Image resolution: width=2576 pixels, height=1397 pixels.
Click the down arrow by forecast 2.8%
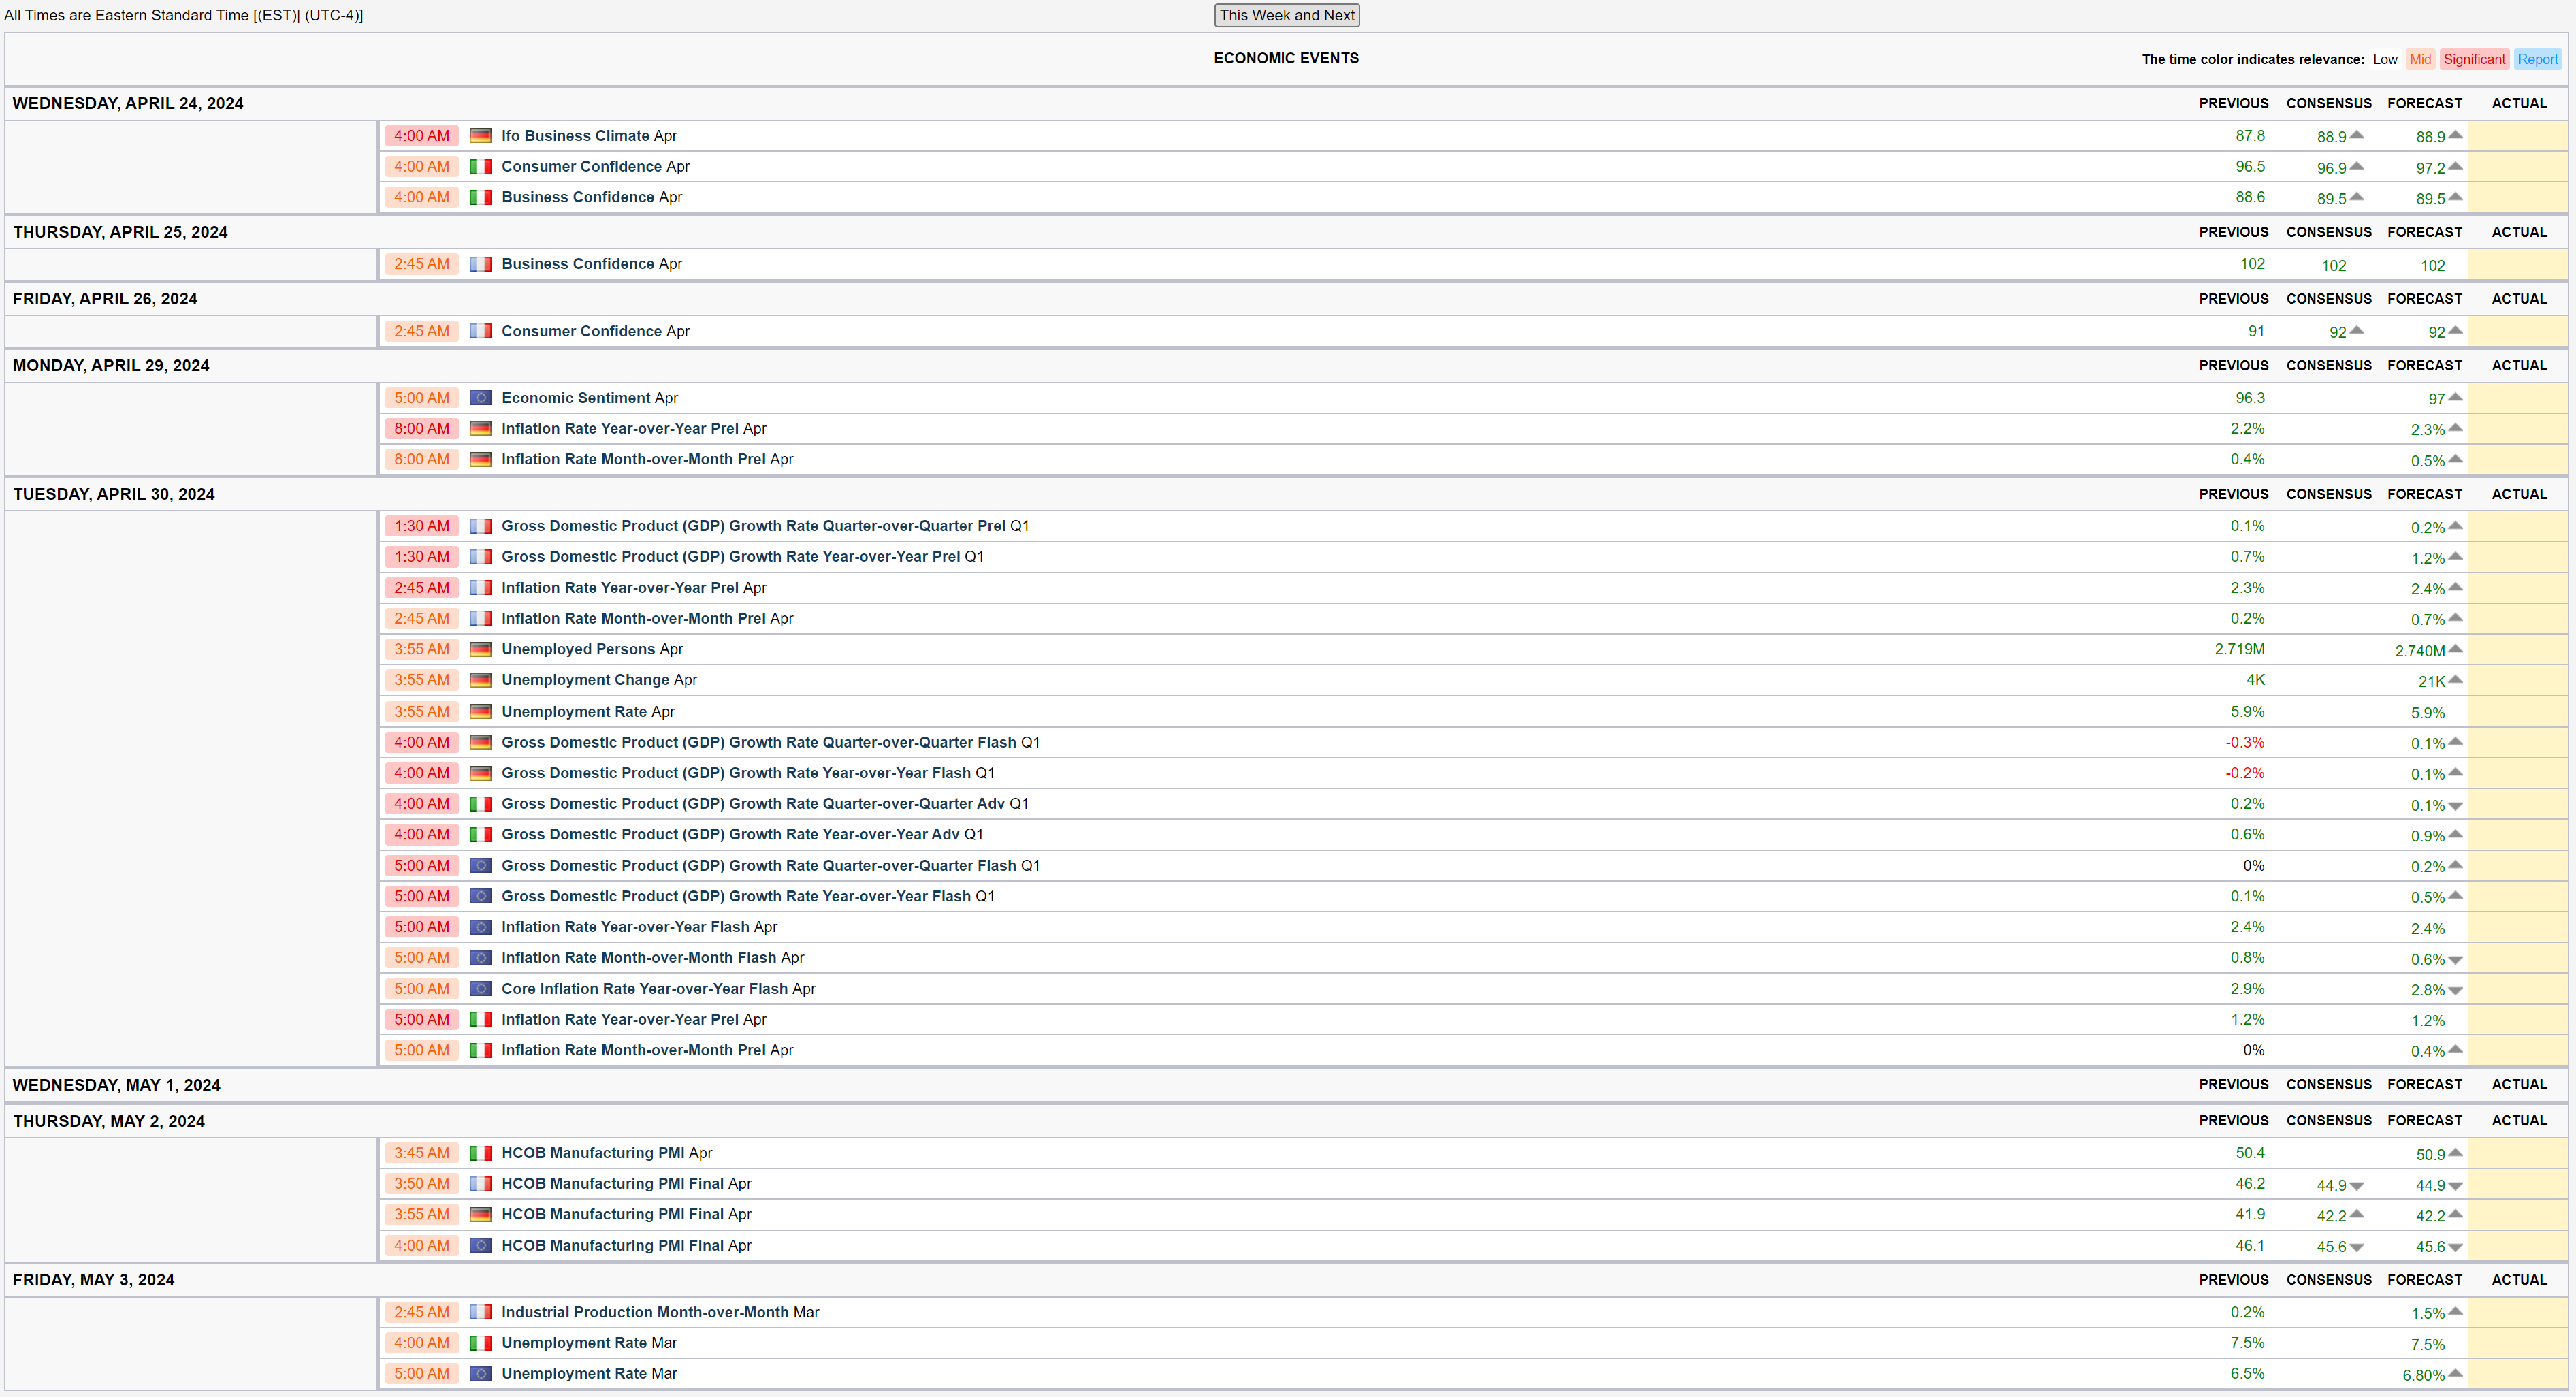(2455, 991)
